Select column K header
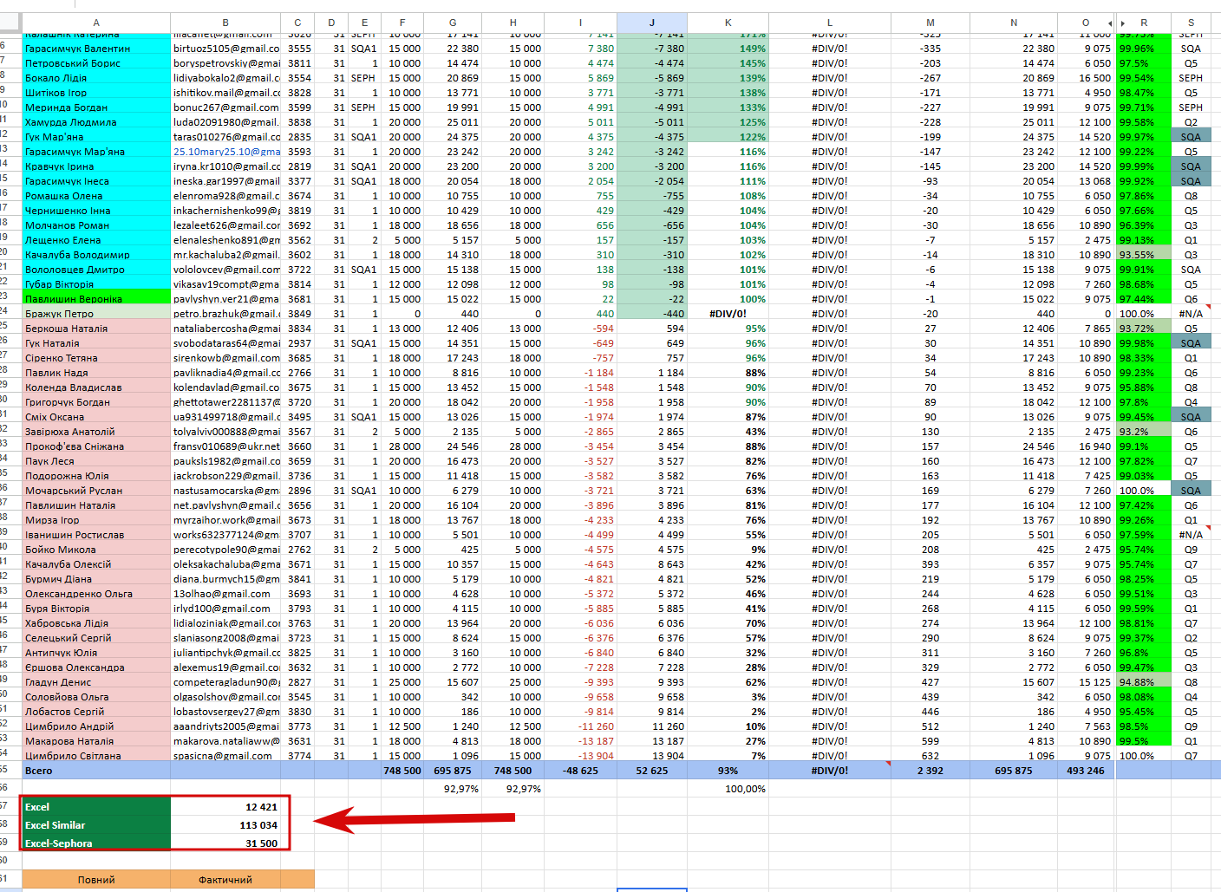This screenshot has width=1221, height=892. pyautogui.click(x=728, y=23)
